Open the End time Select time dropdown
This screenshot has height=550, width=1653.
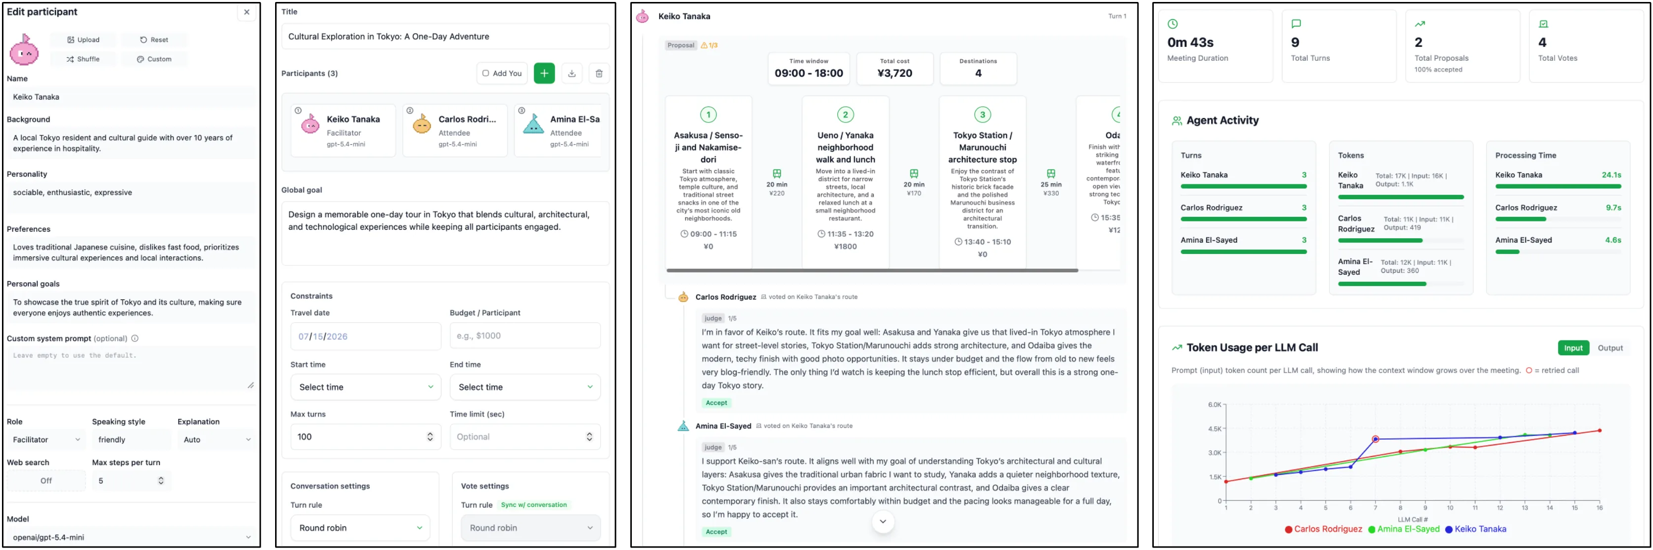[525, 388]
